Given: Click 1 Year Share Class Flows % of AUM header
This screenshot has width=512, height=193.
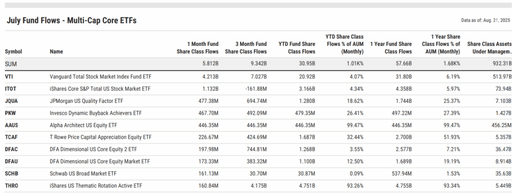Looking at the screenshot, I should [x=441, y=44].
